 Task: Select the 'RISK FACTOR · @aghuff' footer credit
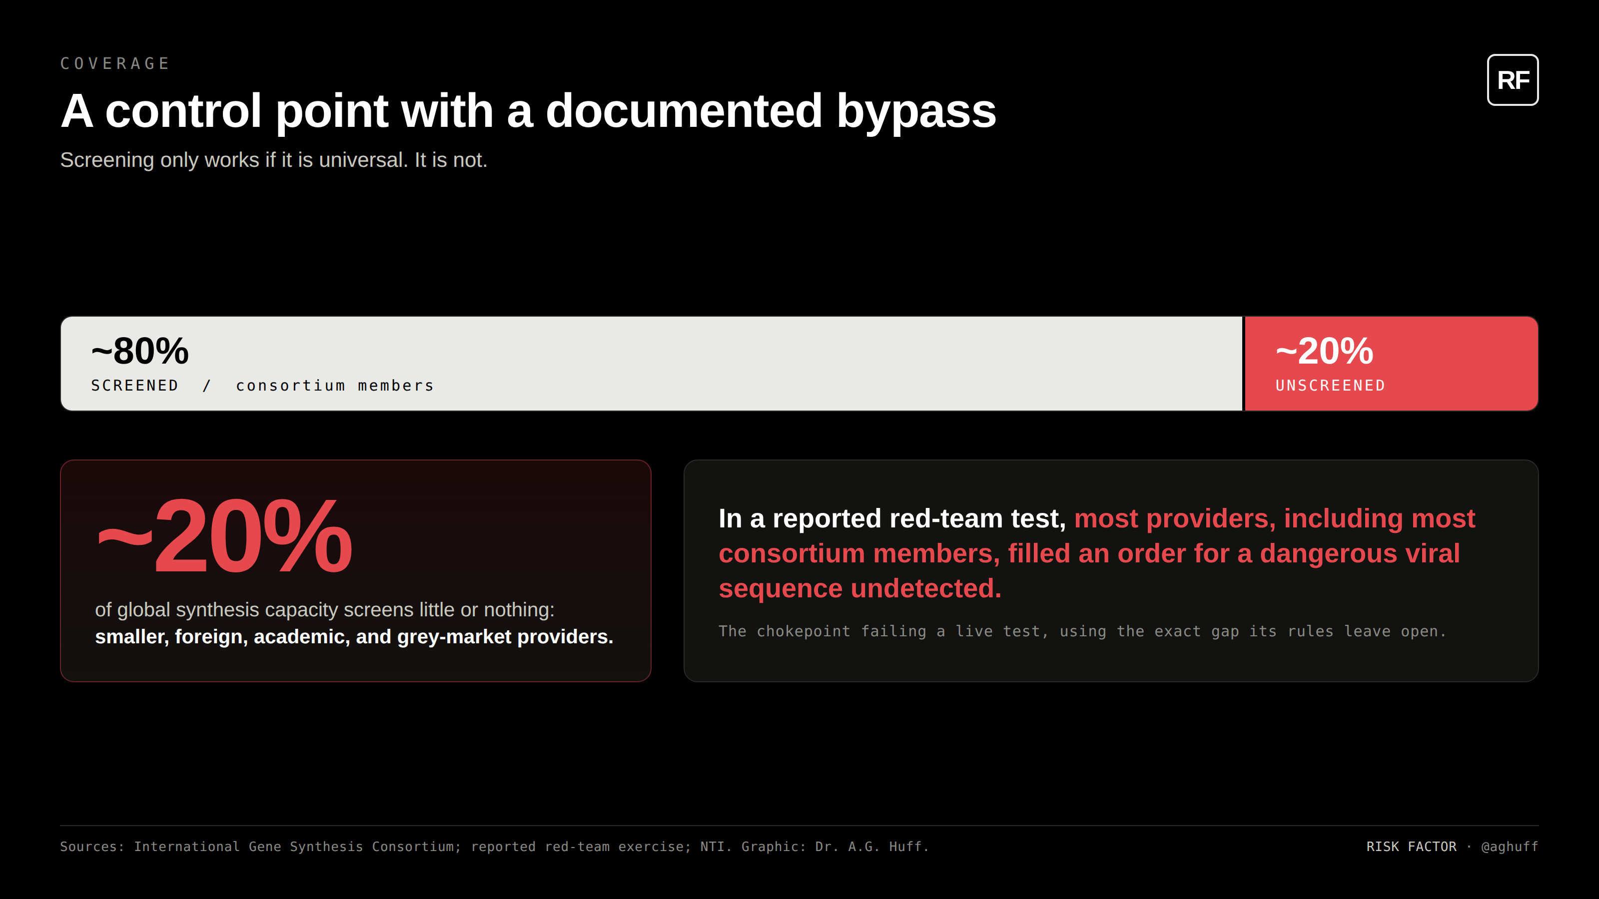[1452, 846]
